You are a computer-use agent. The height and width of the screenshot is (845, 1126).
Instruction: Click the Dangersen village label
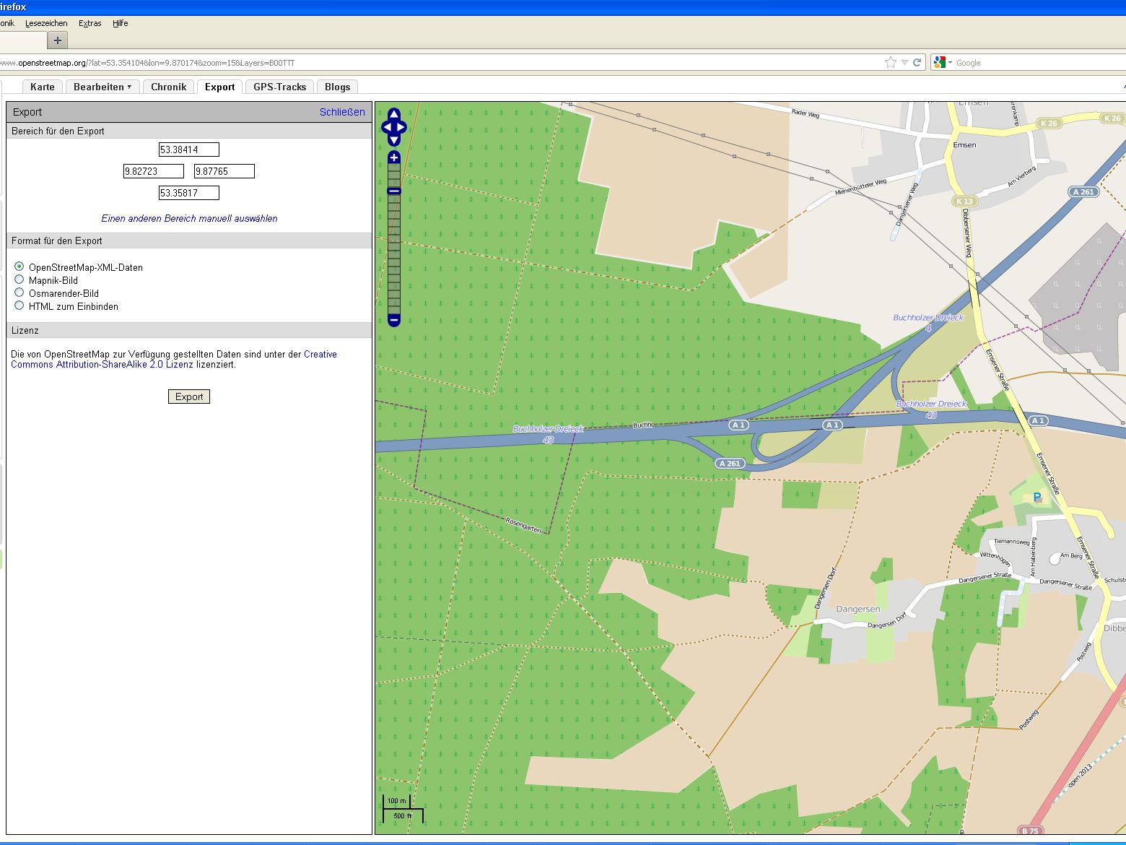[x=857, y=609]
